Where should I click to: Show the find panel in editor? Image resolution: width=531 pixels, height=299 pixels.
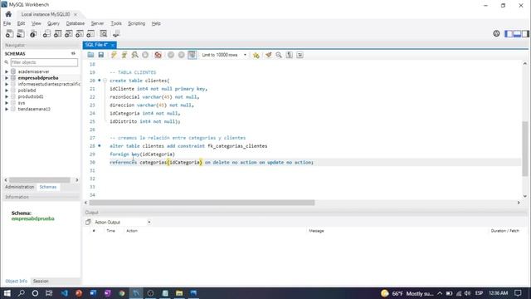tap(279, 55)
